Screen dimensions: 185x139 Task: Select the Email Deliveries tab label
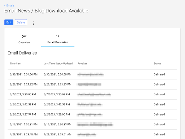[x=58, y=42]
